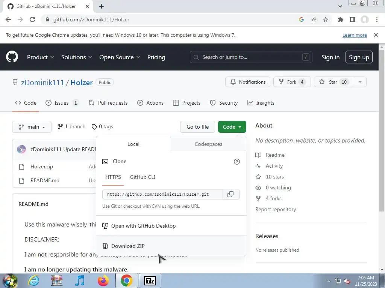The width and height of the screenshot is (385, 288).
Task: Open the Chrome share page icon
Action: click(314, 19)
